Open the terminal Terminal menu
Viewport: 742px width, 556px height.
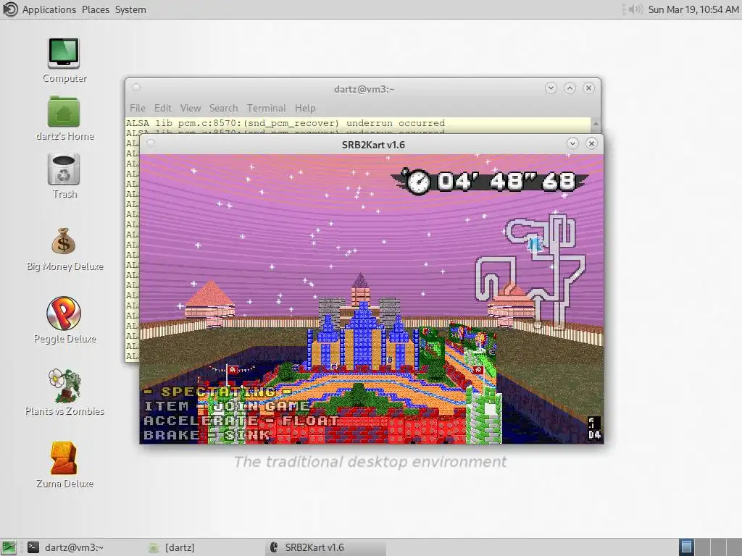(x=267, y=109)
